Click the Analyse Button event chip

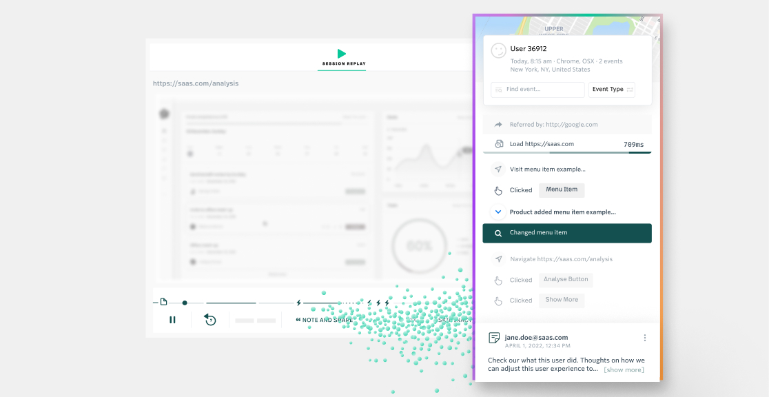click(x=565, y=279)
